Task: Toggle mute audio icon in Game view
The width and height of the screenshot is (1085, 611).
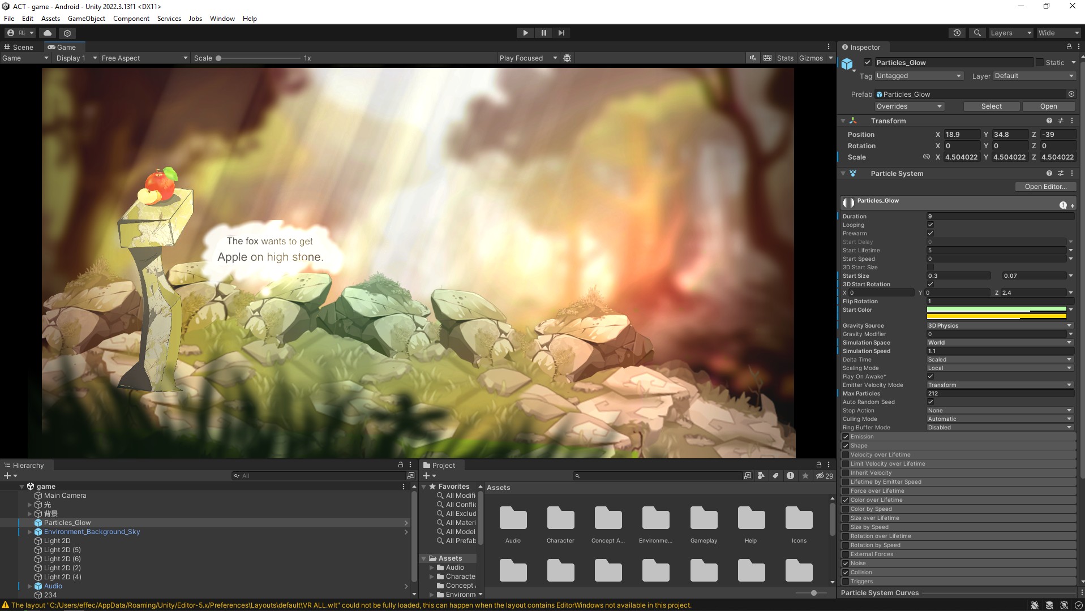Action: [x=752, y=58]
